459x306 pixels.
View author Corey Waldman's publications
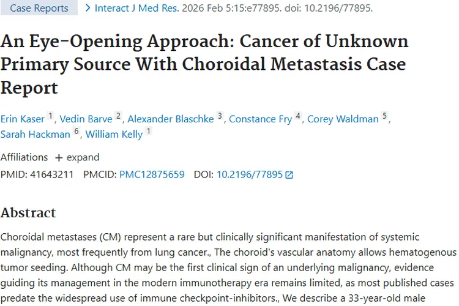coord(343,119)
